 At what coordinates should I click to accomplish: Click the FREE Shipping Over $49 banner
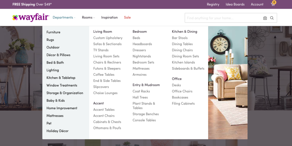point(32,4)
